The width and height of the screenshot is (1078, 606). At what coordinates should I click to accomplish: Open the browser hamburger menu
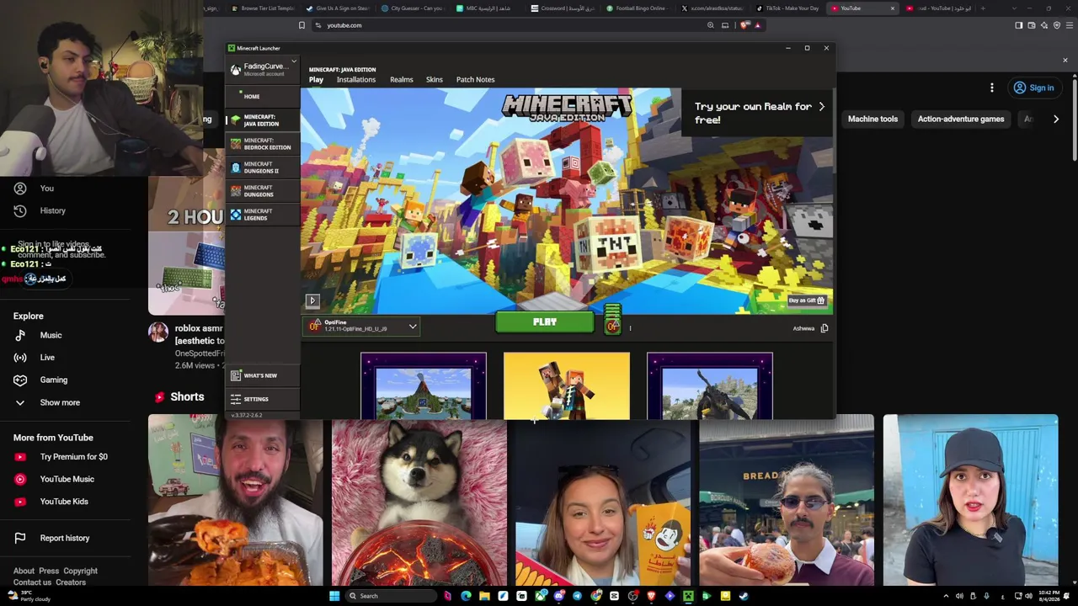[x=1070, y=25]
